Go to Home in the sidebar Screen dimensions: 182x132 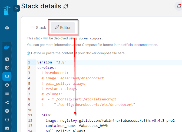[x=7, y=28]
